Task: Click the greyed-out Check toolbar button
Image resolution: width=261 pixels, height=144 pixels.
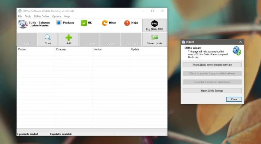Action: [x=27, y=39]
